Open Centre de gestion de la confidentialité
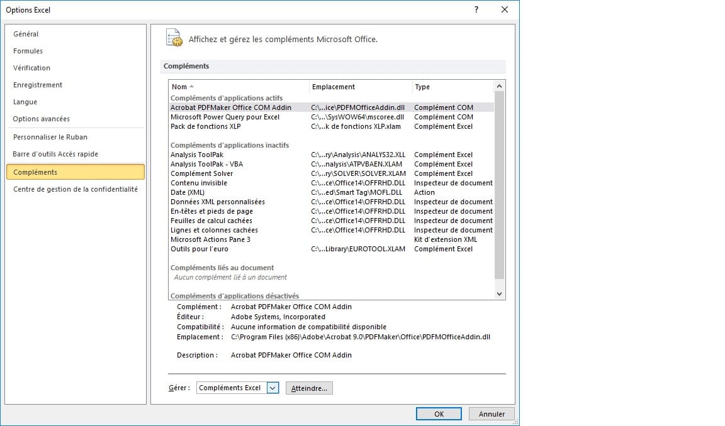This screenshot has height=426, width=725. (76, 189)
